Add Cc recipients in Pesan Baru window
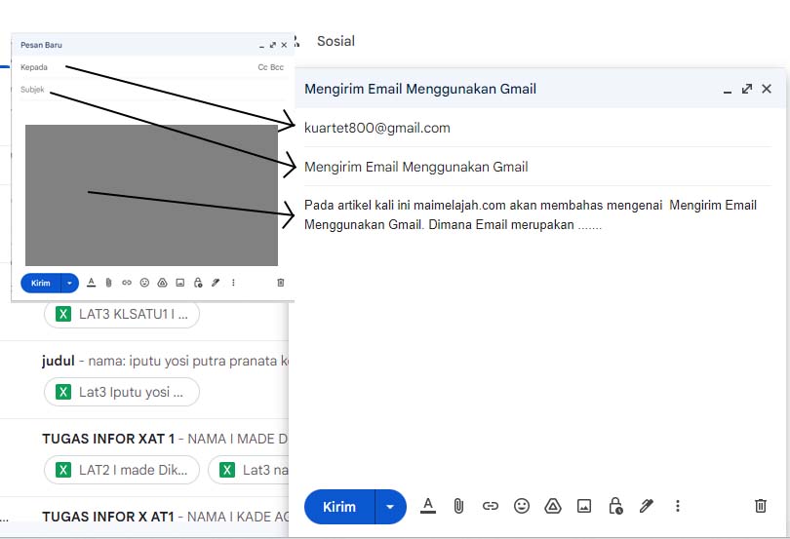The height and width of the screenshot is (539, 790). [x=262, y=67]
